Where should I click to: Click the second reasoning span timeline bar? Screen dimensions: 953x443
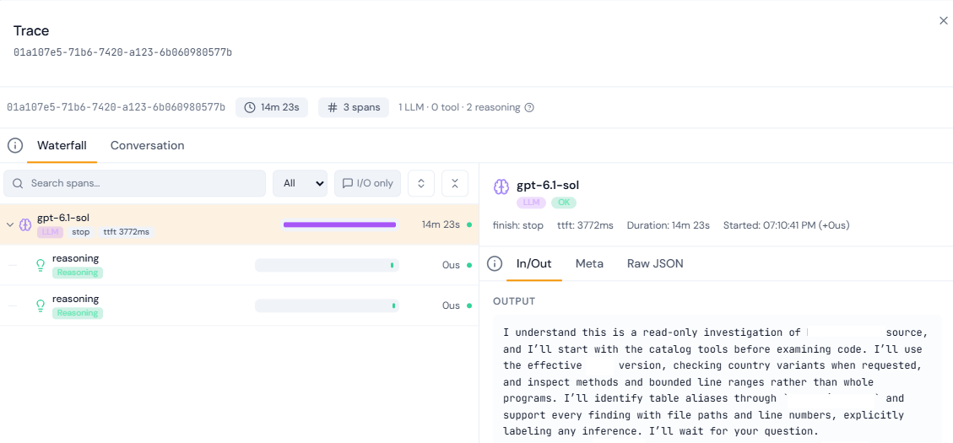pyautogui.click(x=327, y=305)
